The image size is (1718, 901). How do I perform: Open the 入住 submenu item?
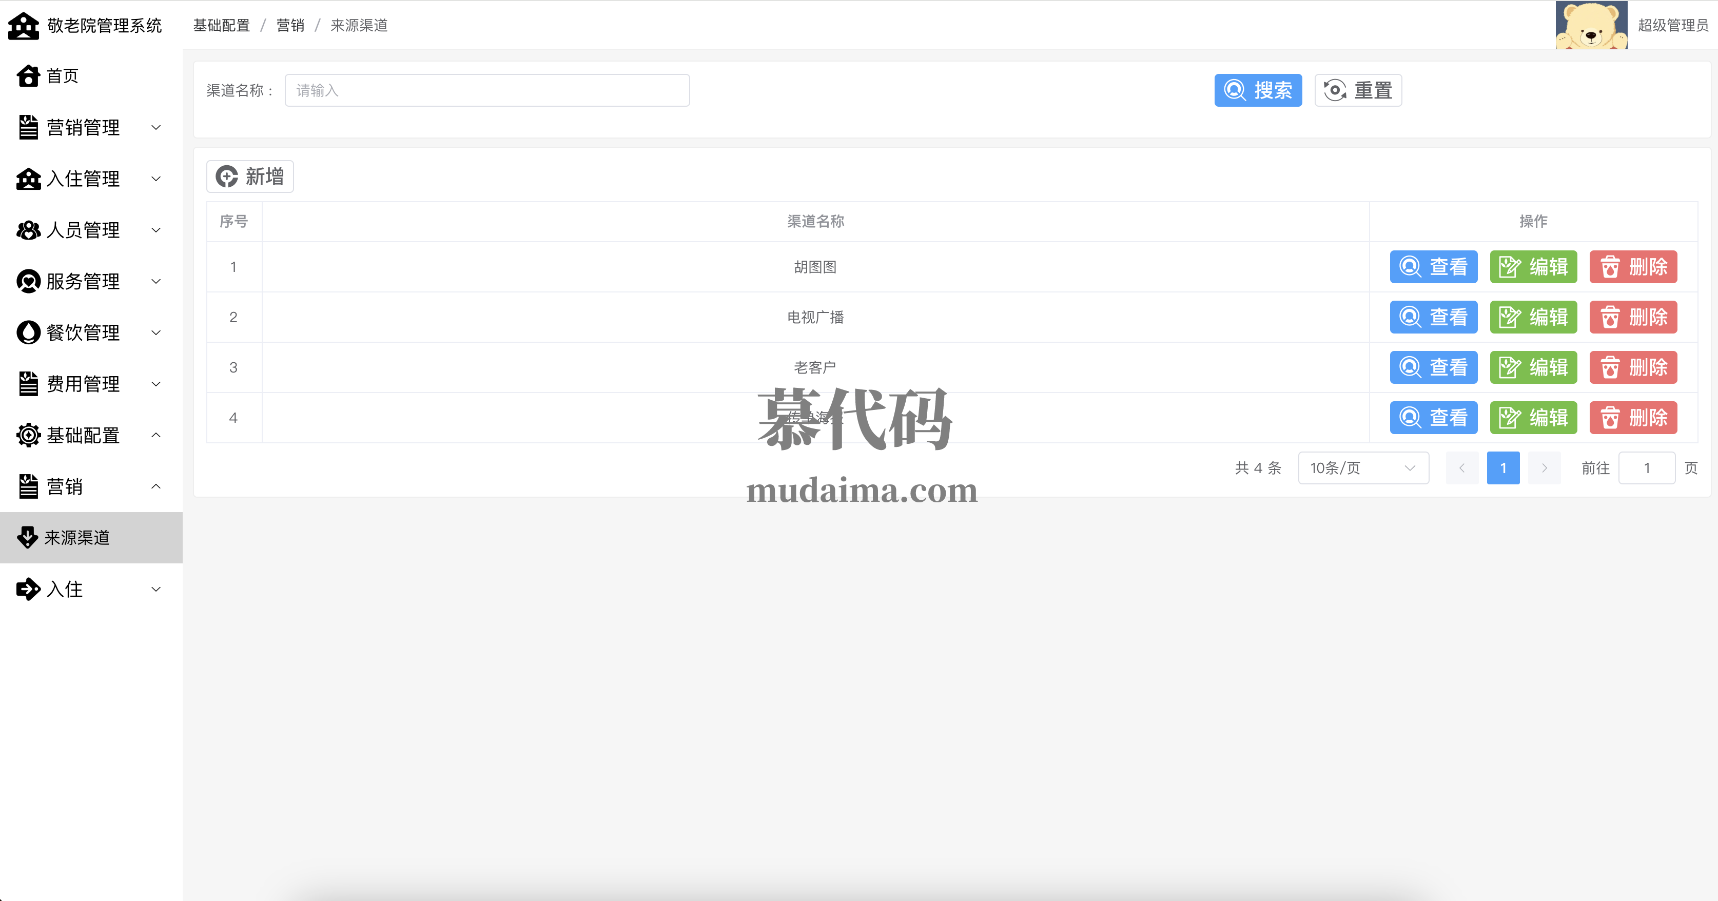pos(65,590)
